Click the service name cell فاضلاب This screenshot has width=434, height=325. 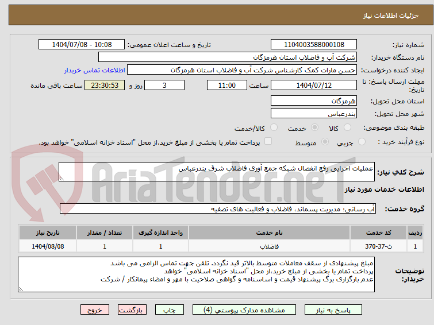269,246
